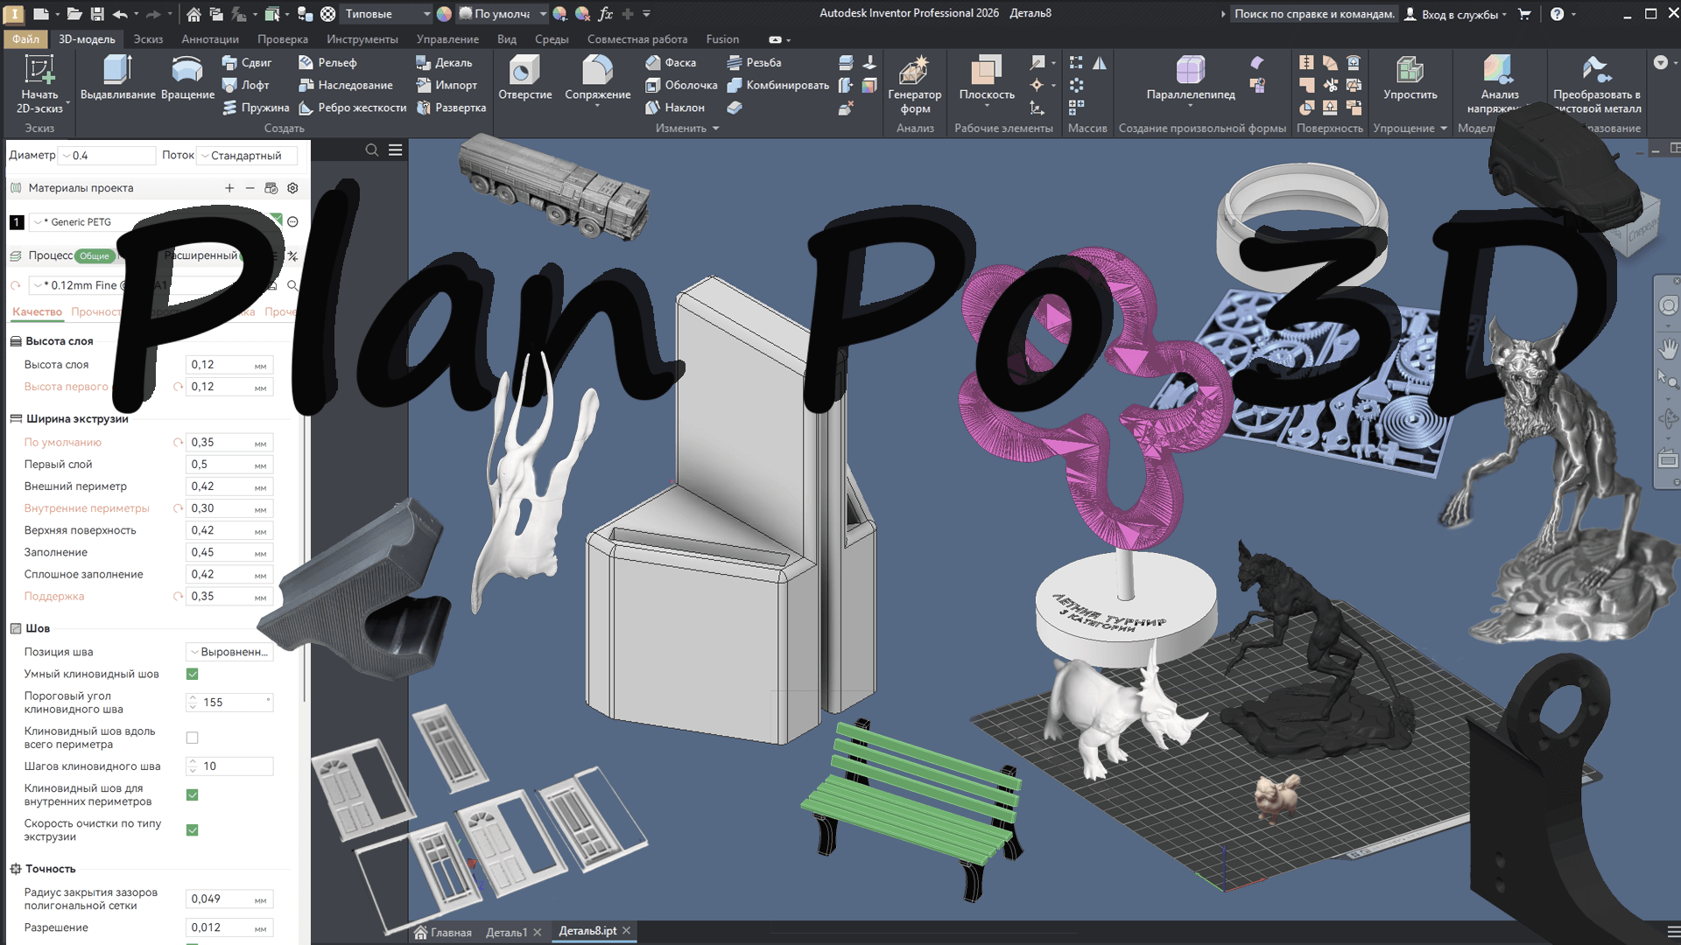
Task: Select the Плоскость work plane tool
Action: click(987, 80)
